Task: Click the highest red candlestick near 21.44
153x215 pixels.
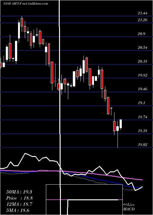Action: point(22,24)
